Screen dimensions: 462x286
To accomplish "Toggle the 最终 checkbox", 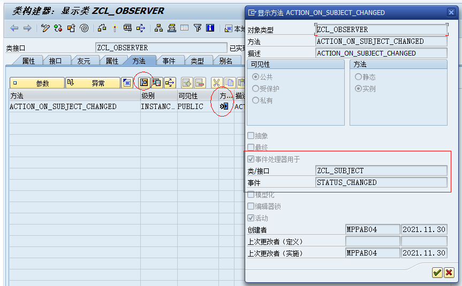I will (x=251, y=147).
